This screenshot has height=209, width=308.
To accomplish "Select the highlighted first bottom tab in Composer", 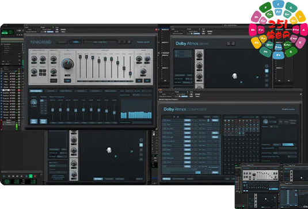I will [166, 178].
